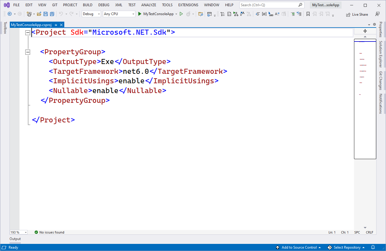
Task: Click Start Without Debugging outline play icon
Action: coord(181,14)
